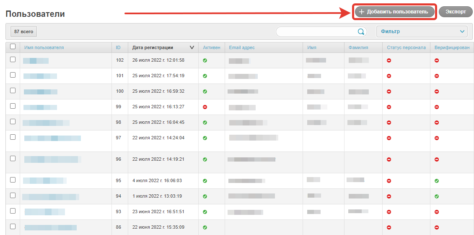Click green active icon for user 97
Screen dimensions: 474x235
coord(205,138)
